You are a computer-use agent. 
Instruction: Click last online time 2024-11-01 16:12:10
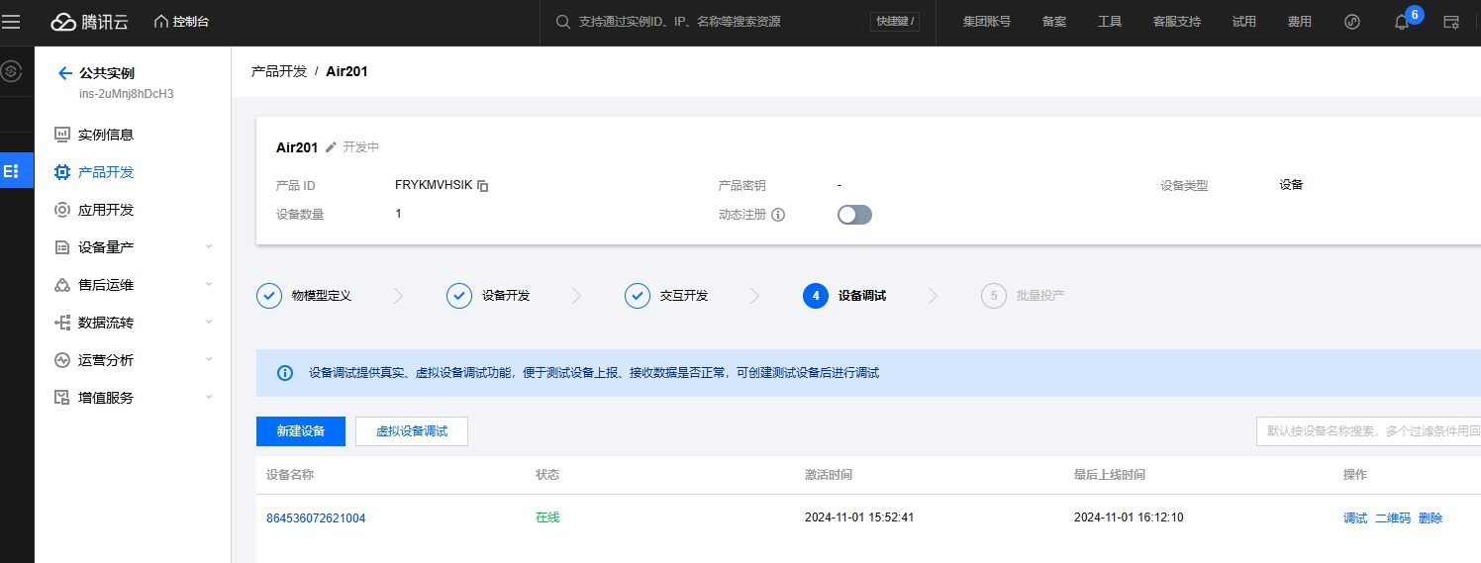point(1129,517)
